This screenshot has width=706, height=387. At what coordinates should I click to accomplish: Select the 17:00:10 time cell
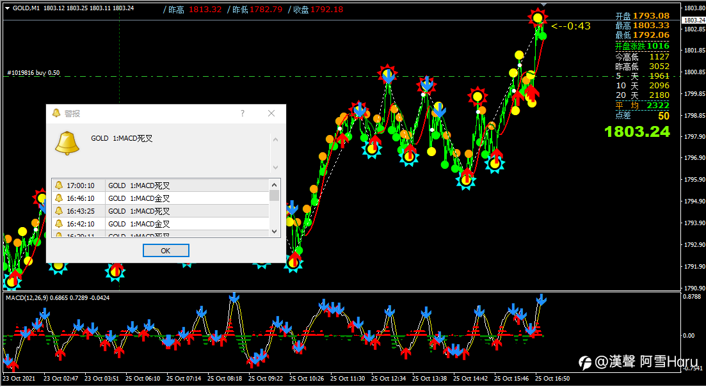[x=81, y=186]
